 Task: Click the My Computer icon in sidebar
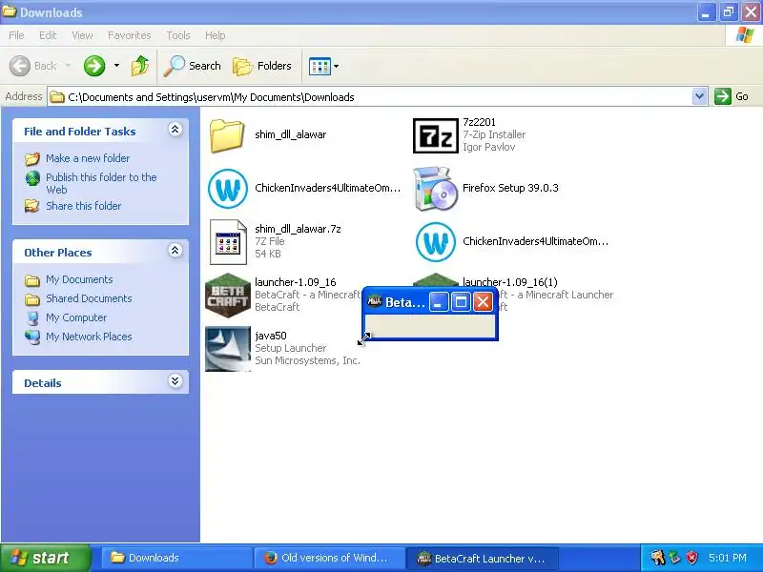pos(32,318)
